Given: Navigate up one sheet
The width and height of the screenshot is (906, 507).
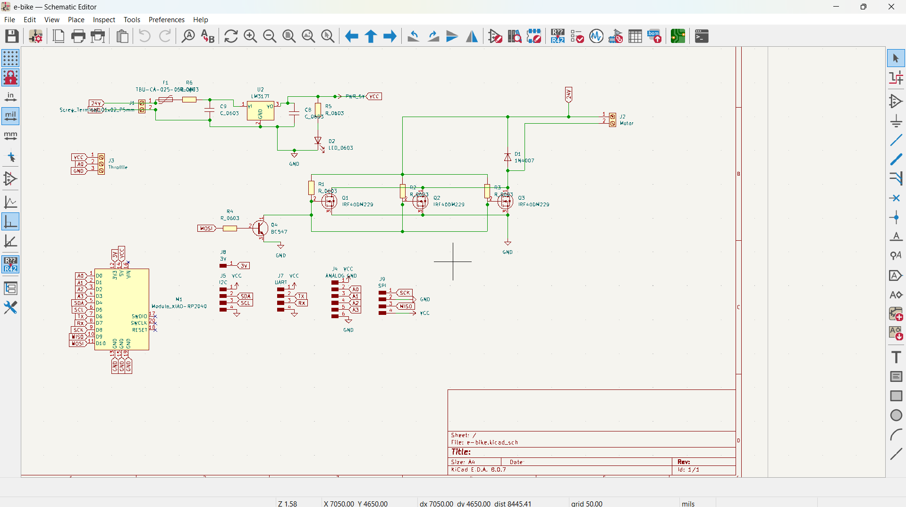Looking at the screenshot, I should (371, 36).
